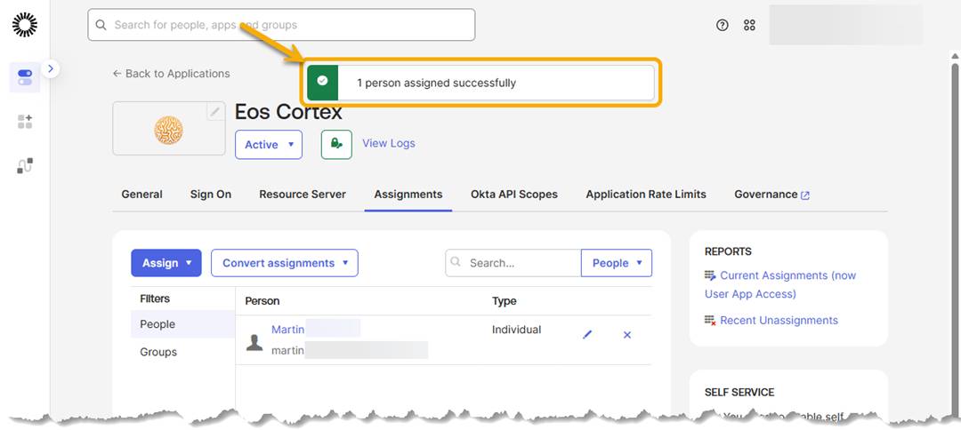Image resolution: width=961 pixels, height=430 pixels.
Task: Click the sidebar toggle-switch settings icon
Action: [25, 77]
